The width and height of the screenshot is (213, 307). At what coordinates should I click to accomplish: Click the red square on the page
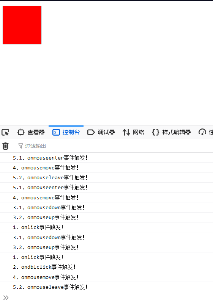click(x=22, y=25)
